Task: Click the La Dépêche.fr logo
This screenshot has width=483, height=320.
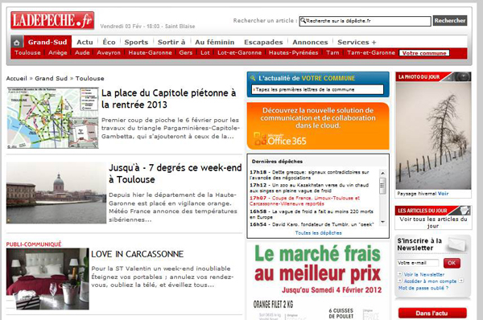Action: point(52,20)
